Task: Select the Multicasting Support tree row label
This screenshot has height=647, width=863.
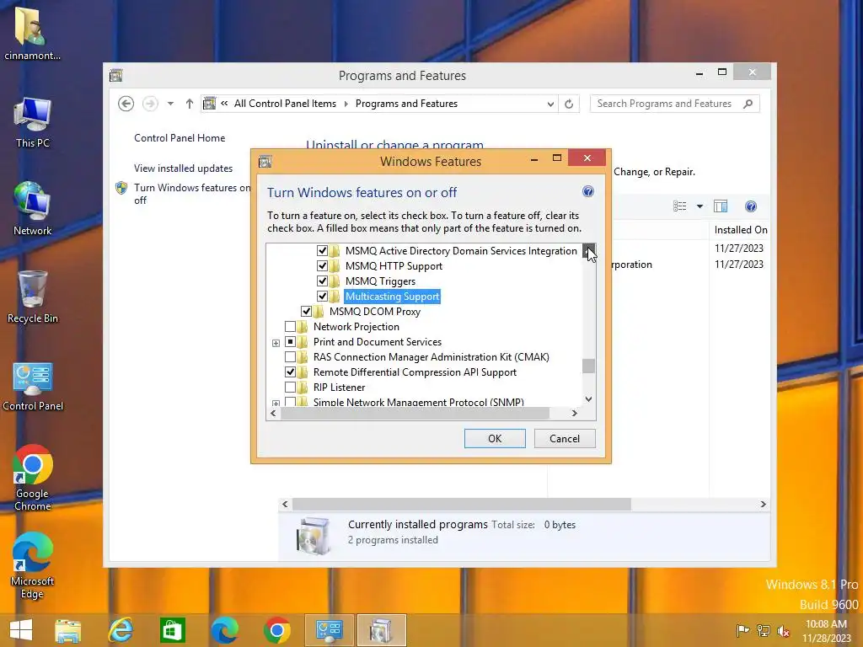Action: tap(393, 297)
